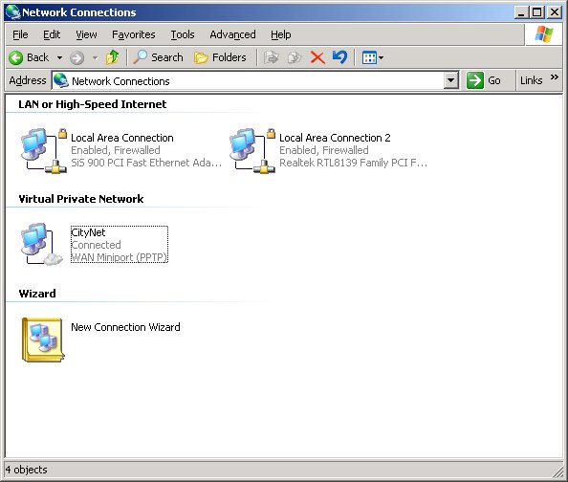Open the Back history dropdown arrow
This screenshot has height=482, width=568.
coord(60,57)
